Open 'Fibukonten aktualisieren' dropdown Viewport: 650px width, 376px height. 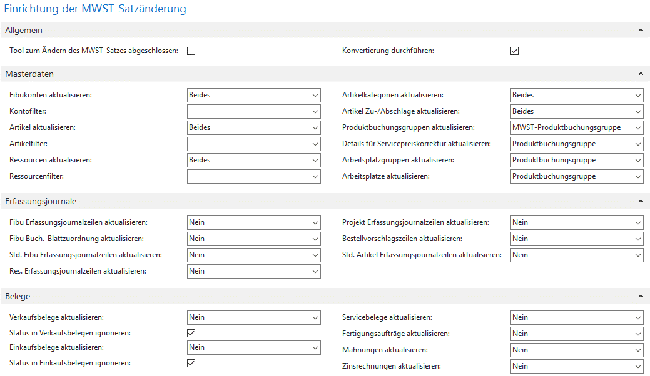254,95
